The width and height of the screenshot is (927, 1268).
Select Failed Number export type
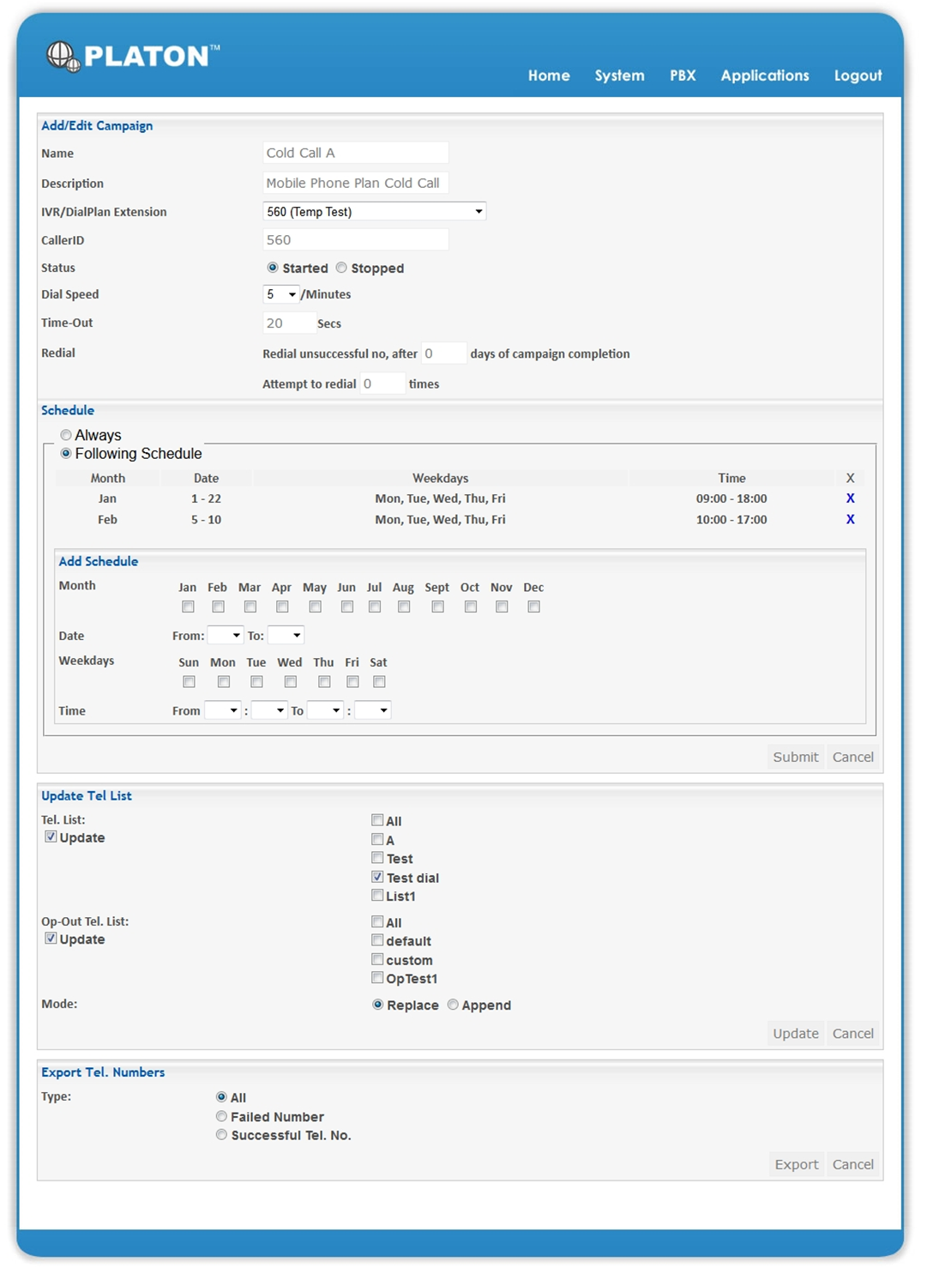click(221, 1116)
